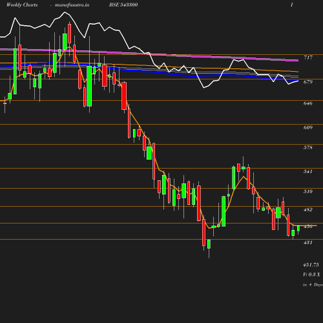This screenshot has width=323, height=323.
Task: Click the 431 price axis label
Action: pyautogui.click(x=308, y=242)
